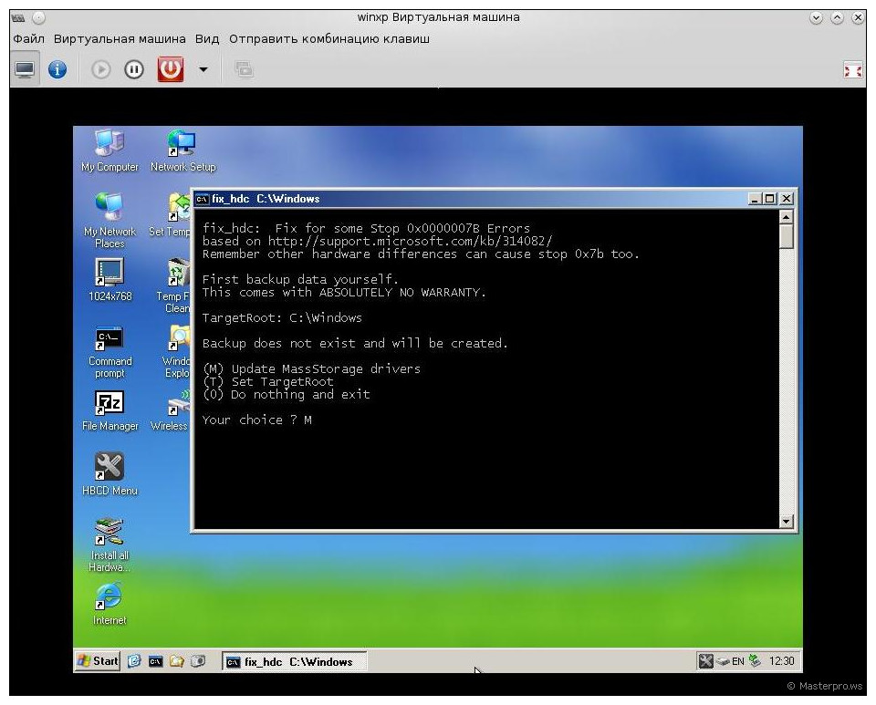The height and width of the screenshot is (705, 876).
Task: Click the virt-manager window menu icon in title bar
Action: 18,18
